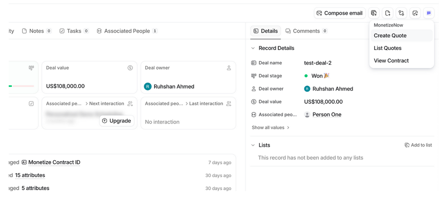Click the Won deal stage value
The height and width of the screenshot is (197, 441).
click(x=317, y=76)
